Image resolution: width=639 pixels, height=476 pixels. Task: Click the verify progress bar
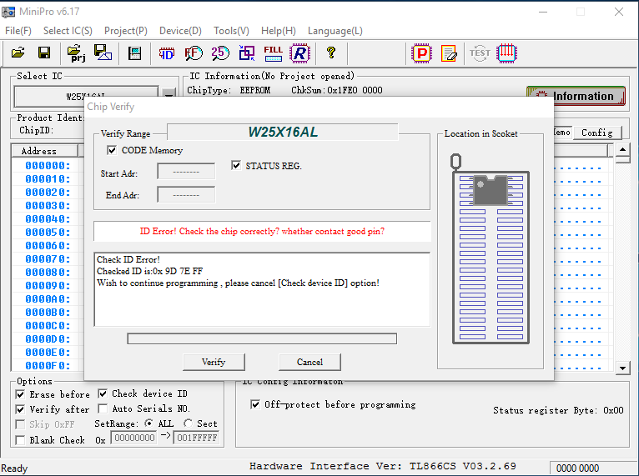coord(262,338)
